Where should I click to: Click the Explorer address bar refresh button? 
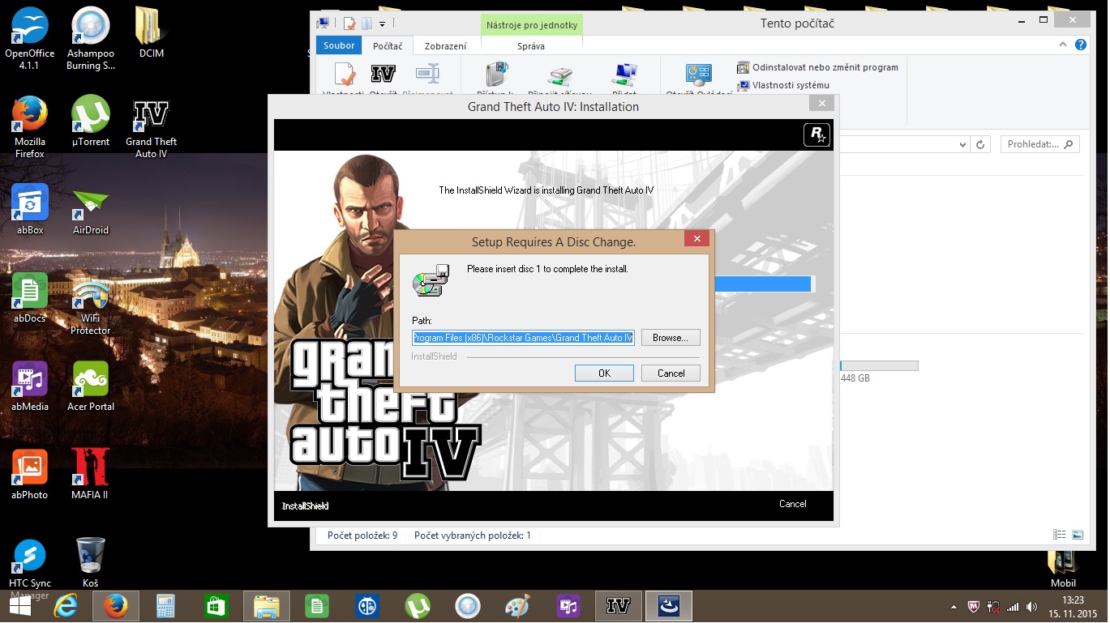980,144
